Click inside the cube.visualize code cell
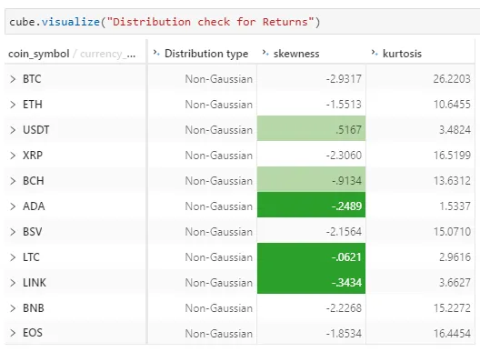 click(x=243, y=22)
